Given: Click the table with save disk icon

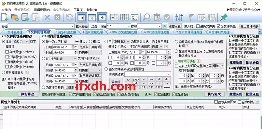Looking at the screenshot, I should click(212, 17).
